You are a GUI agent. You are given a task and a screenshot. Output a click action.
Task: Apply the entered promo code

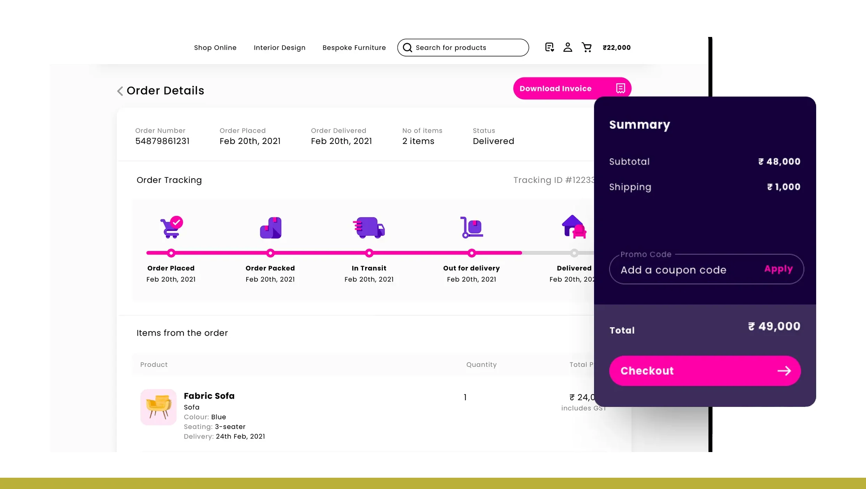tap(778, 269)
